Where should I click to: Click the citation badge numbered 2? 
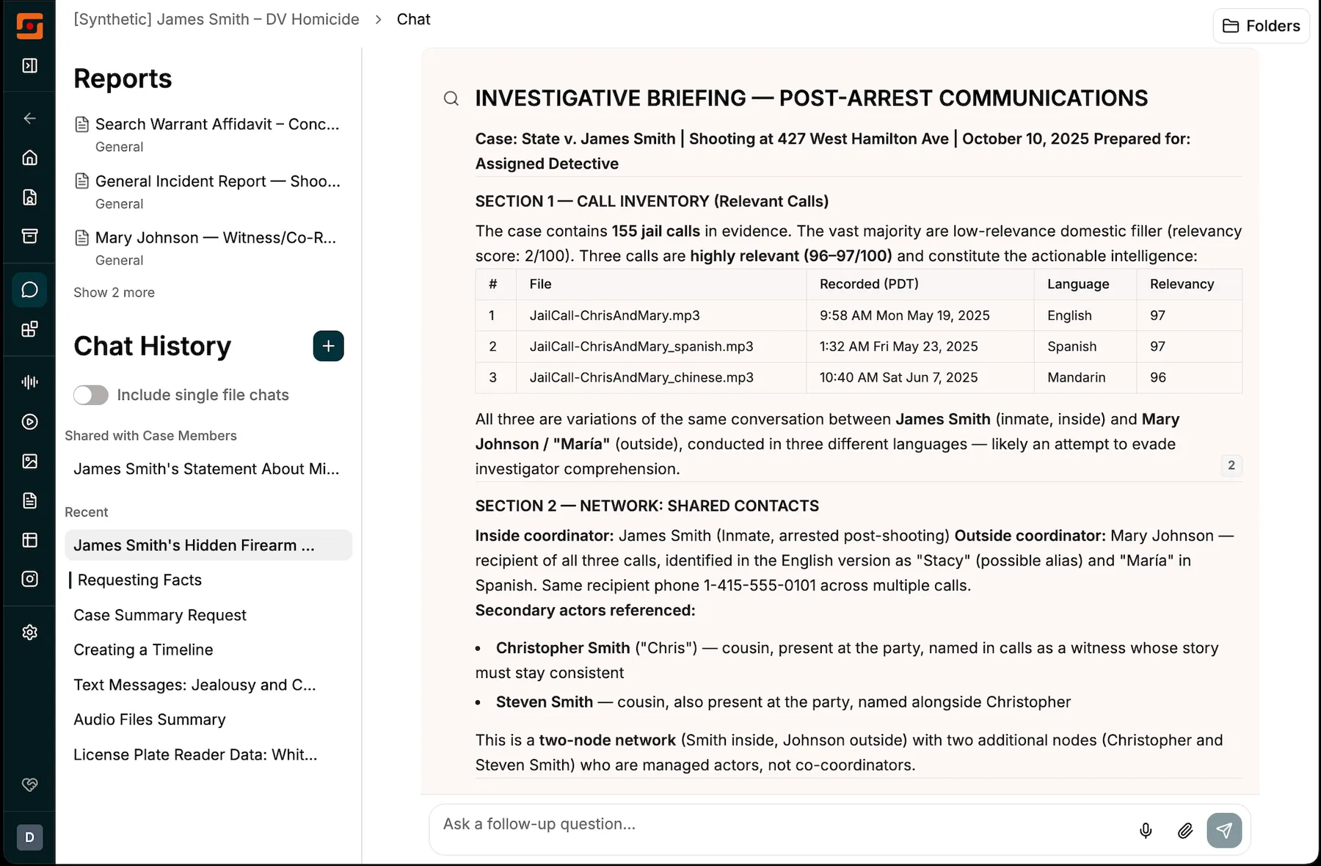pyautogui.click(x=1231, y=465)
